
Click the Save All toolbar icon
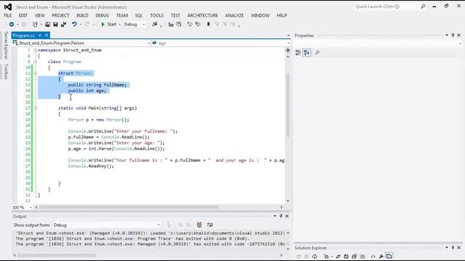[63, 24]
